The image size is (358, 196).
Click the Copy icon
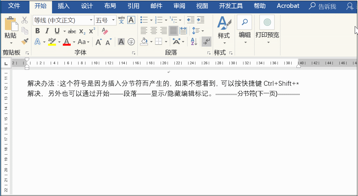click(25, 31)
